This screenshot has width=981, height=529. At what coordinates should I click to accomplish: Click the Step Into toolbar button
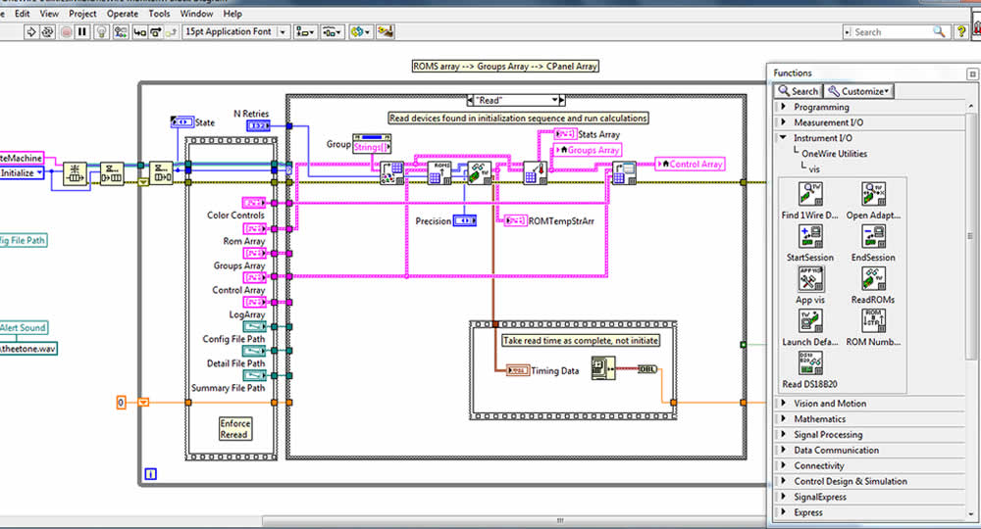pos(139,32)
